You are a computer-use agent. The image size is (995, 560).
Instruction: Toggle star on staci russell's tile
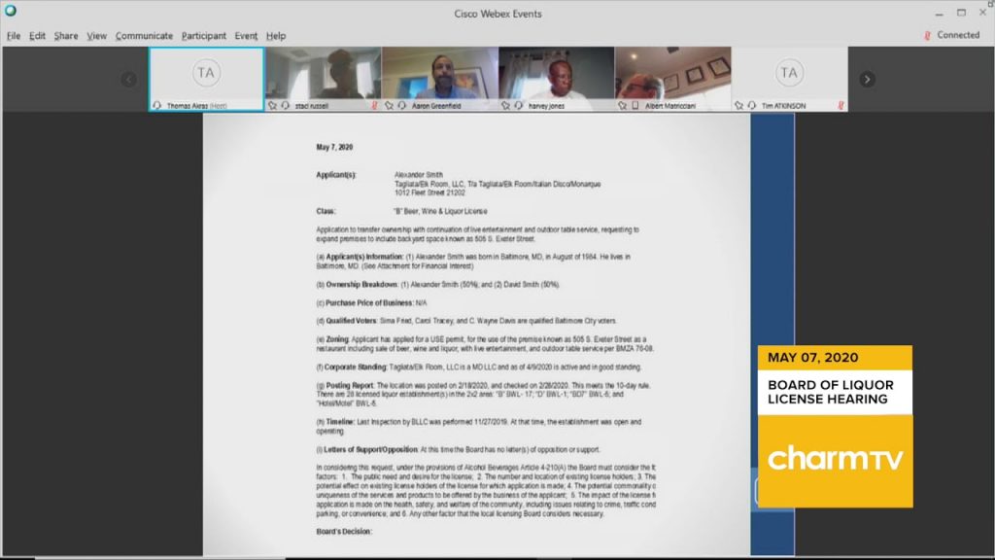(272, 105)
